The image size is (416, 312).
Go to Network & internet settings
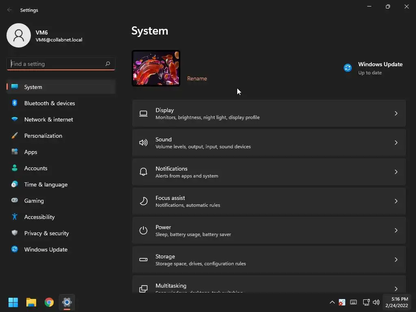pyautogui.click(x=61, y=119)
